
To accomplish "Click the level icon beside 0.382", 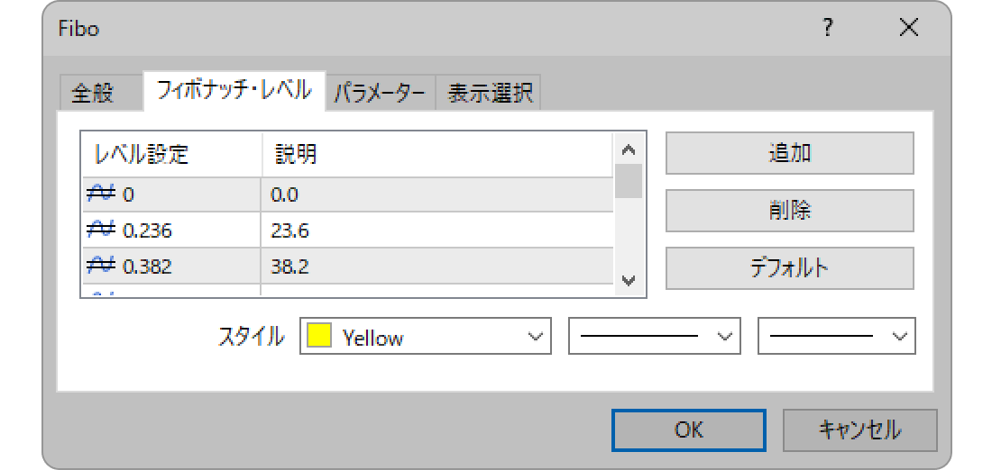I will coord(100,267).
